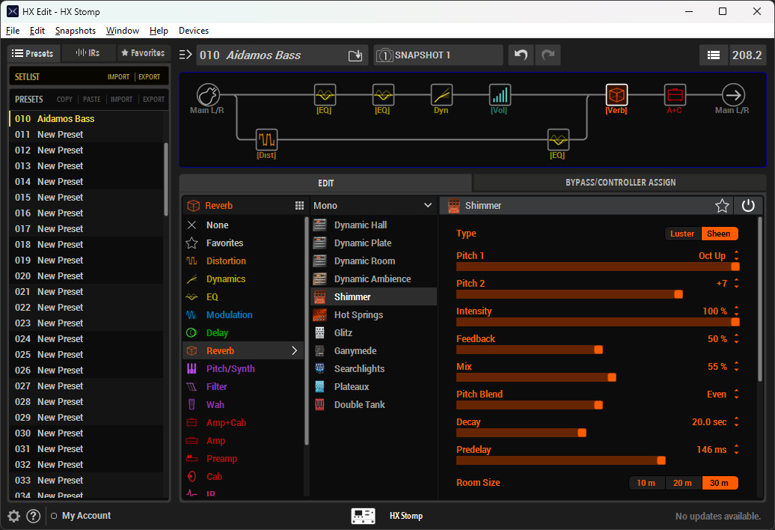775x530 pixels.
Task: Set Room Size to 30 m
Action: 720,483
